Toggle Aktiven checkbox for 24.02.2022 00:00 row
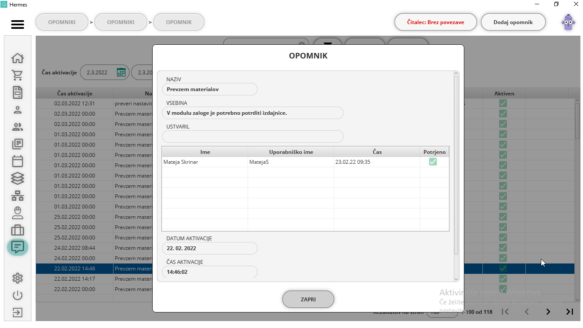The height and width of the screenshot is (328, 583). 503,258
